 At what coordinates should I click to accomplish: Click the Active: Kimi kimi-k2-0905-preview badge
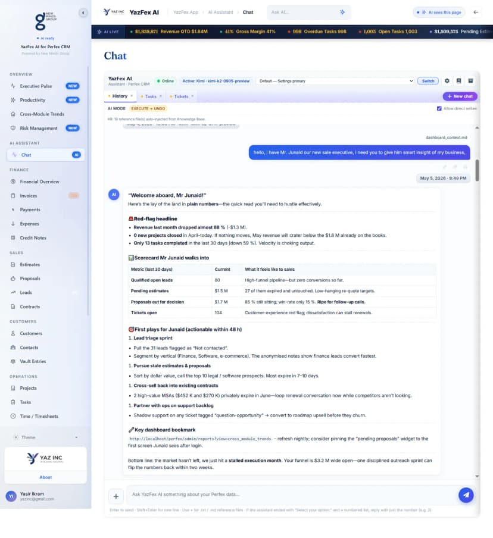click(x=216, y=82)
